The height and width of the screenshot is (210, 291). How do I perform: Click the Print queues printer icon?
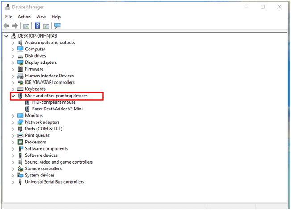(20, 135)
